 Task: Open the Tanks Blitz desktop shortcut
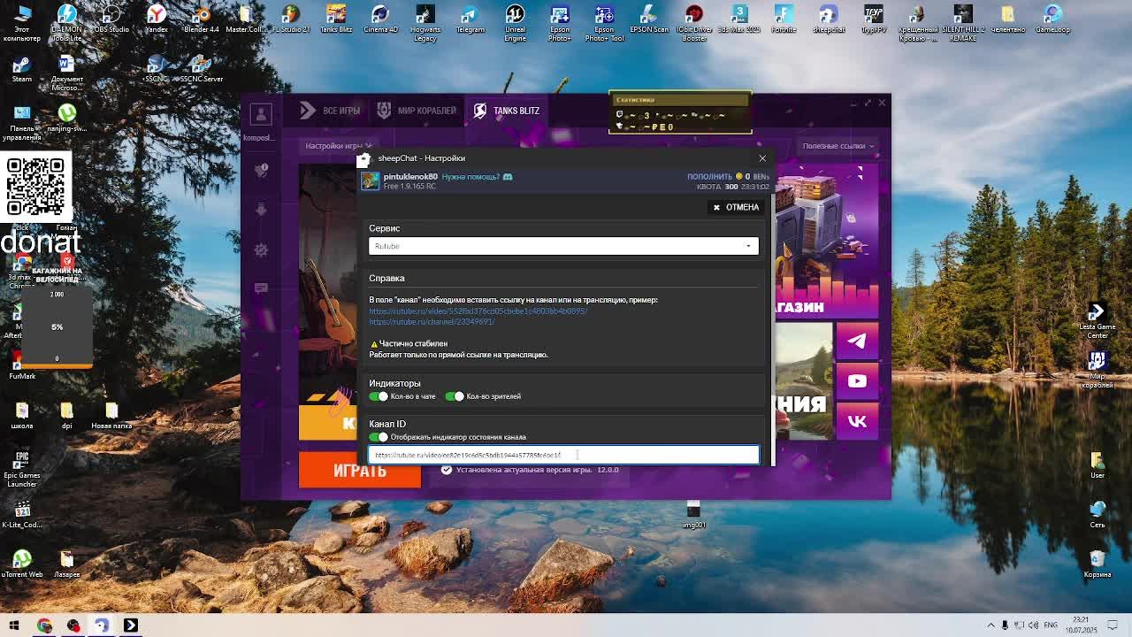[x=336, y=19]
